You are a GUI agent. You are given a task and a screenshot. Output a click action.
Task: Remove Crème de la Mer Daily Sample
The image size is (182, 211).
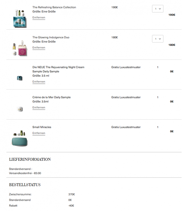39,108
